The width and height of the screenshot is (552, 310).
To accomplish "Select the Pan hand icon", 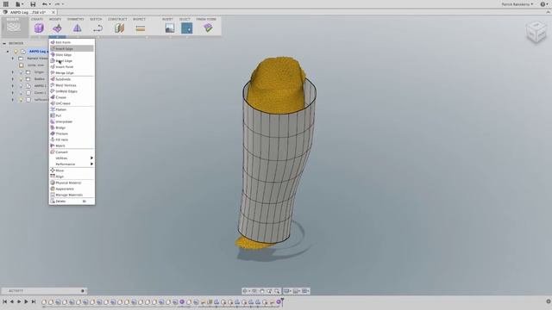I will click(262, 291).
